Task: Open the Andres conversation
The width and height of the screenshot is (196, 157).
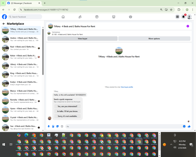Action: point(21,39)
